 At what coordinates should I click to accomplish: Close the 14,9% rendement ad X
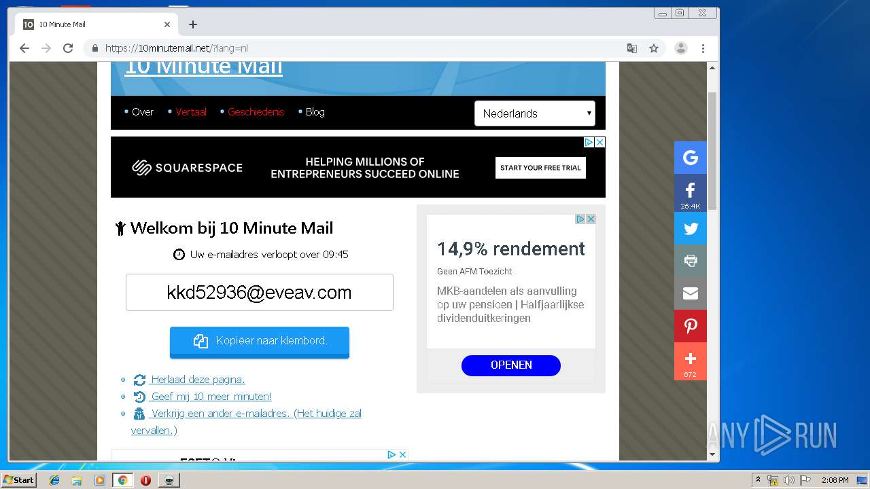591,219
